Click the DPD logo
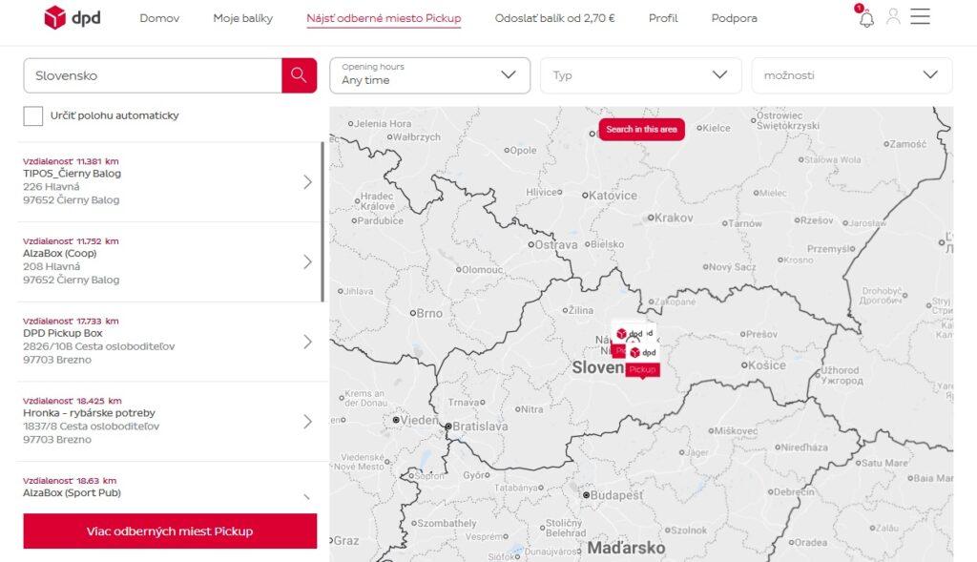Image resolution: width=977 pixels, height=562 pixels. (73, 18)
